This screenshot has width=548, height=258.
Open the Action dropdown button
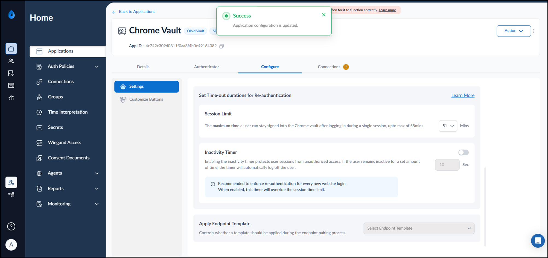point(514,31)
